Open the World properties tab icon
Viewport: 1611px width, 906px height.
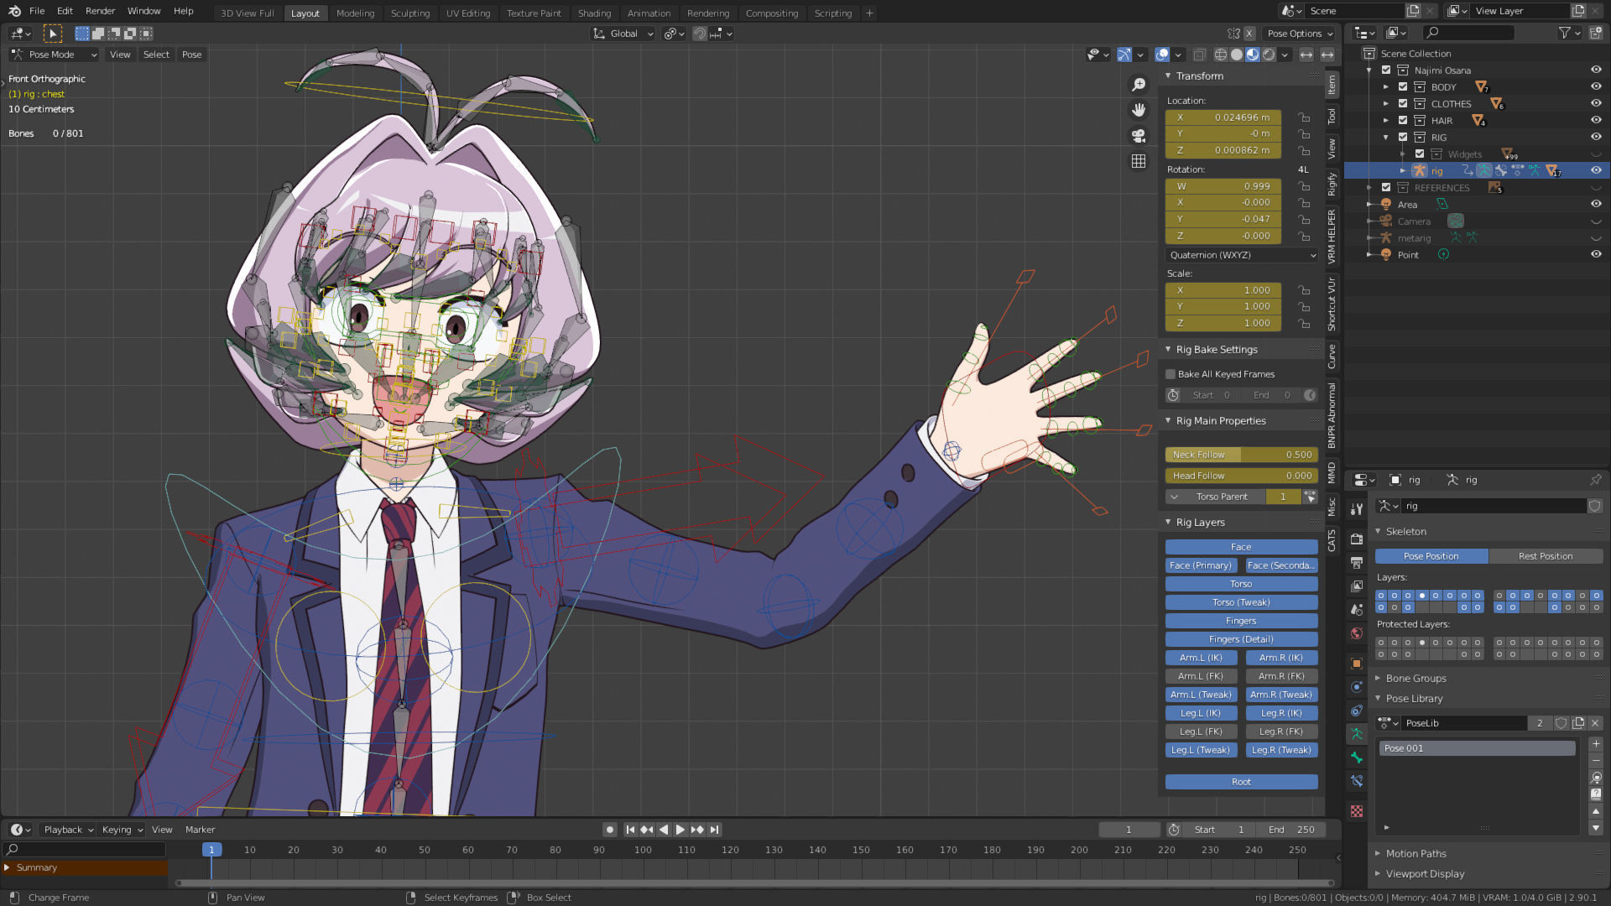(x=1357, y=633)
